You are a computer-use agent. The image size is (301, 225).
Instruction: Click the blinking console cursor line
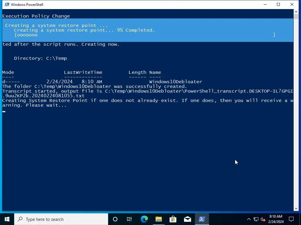pyautogui.click(x=4, y=112)
